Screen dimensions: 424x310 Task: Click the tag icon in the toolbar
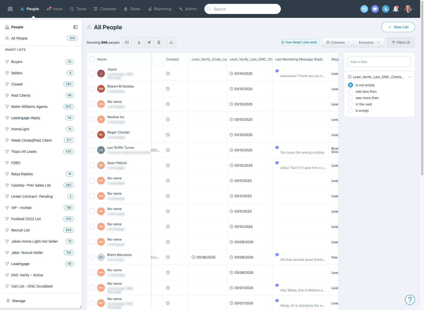(x=149, y=42)
